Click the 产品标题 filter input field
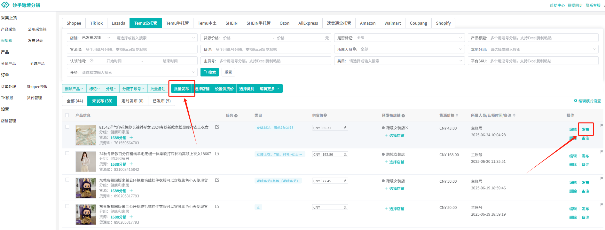The width and height of the screenshot is (605, 230). tap(533, 38)
